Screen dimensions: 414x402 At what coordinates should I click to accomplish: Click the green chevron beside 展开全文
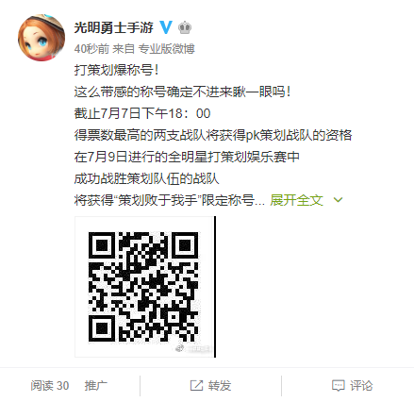[338, 200]
